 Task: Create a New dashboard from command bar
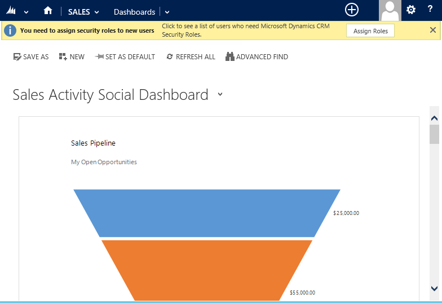coord(72,57)
